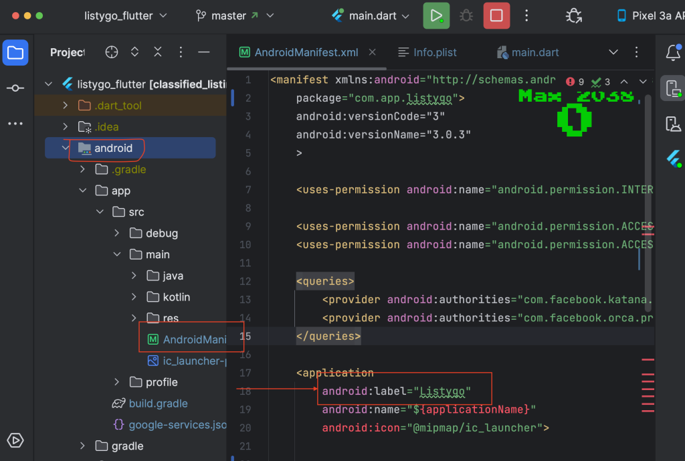Collapse the src folder

tap(100, 212)
